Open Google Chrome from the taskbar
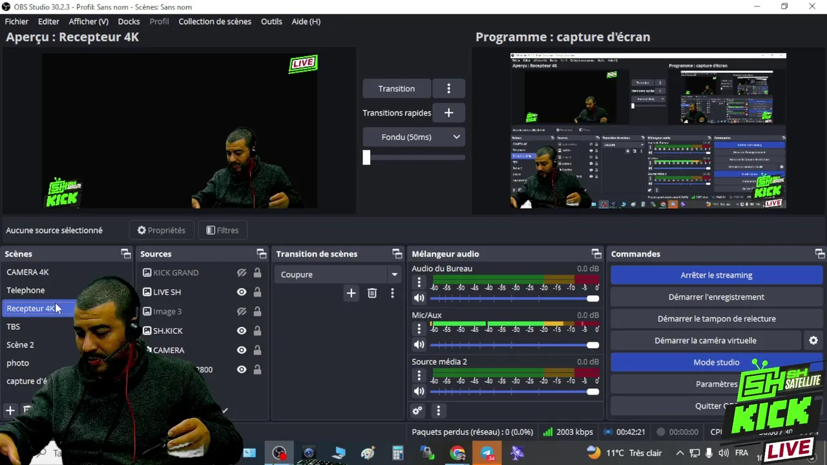This screenshot has width=827, height=465. [457, 453]
